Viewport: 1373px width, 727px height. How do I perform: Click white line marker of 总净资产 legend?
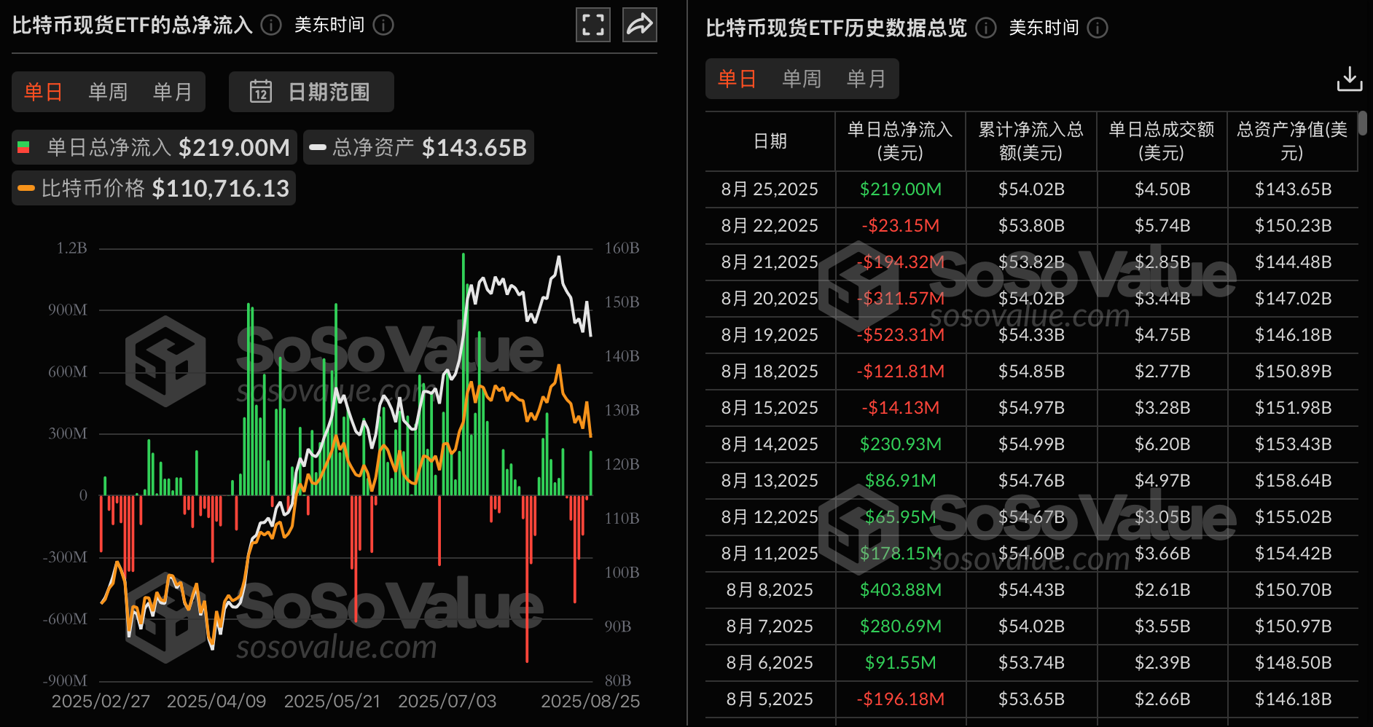pyautogui.click(x=317, y=147)
